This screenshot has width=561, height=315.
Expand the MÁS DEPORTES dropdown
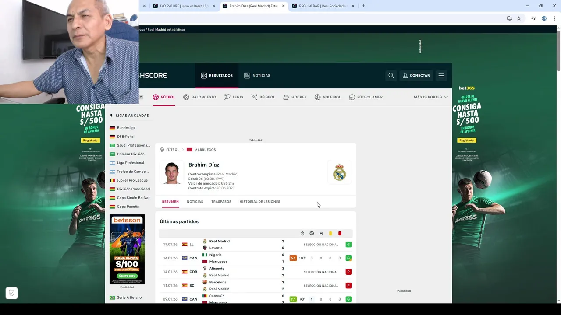pyautogui.click(x=431, y=97)
